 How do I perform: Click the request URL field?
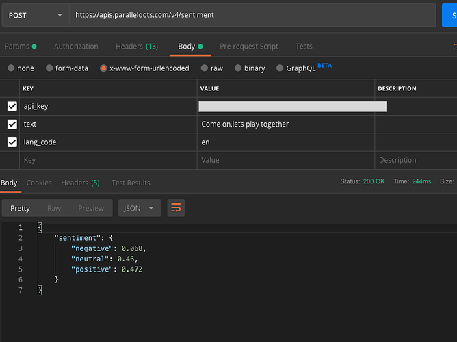[252, 15]
